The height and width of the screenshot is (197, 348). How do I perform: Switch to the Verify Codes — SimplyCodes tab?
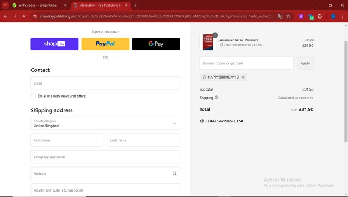click(x=38, y=5)
